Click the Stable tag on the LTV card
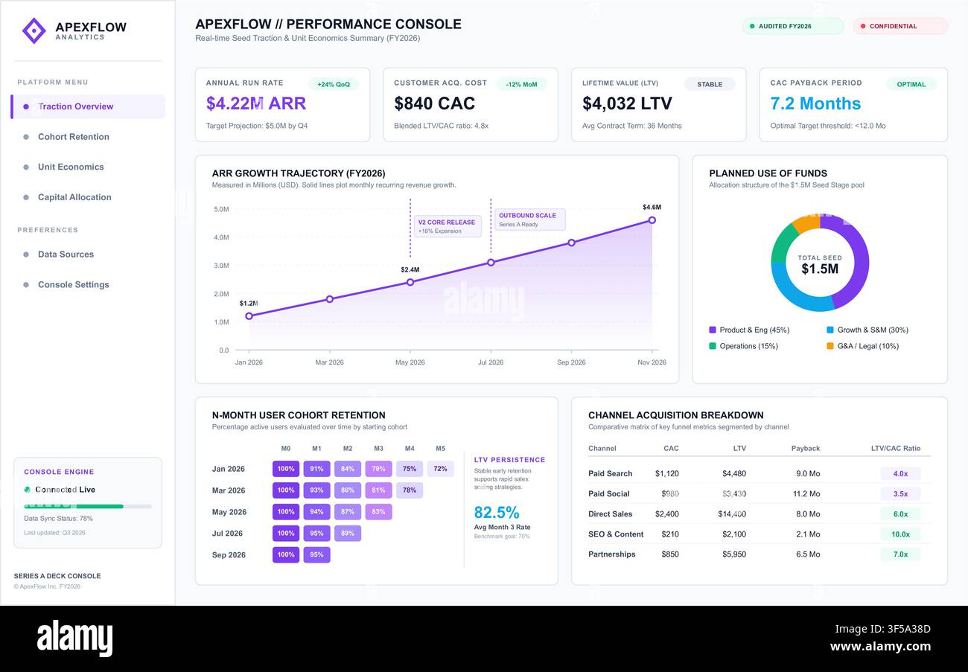 tap(710, 84)
